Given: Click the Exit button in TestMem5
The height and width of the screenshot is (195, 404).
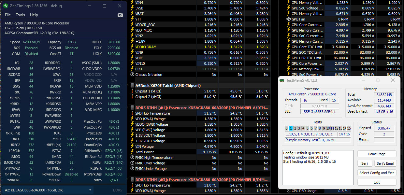Looking at the screenshot, I should [377, 182].
